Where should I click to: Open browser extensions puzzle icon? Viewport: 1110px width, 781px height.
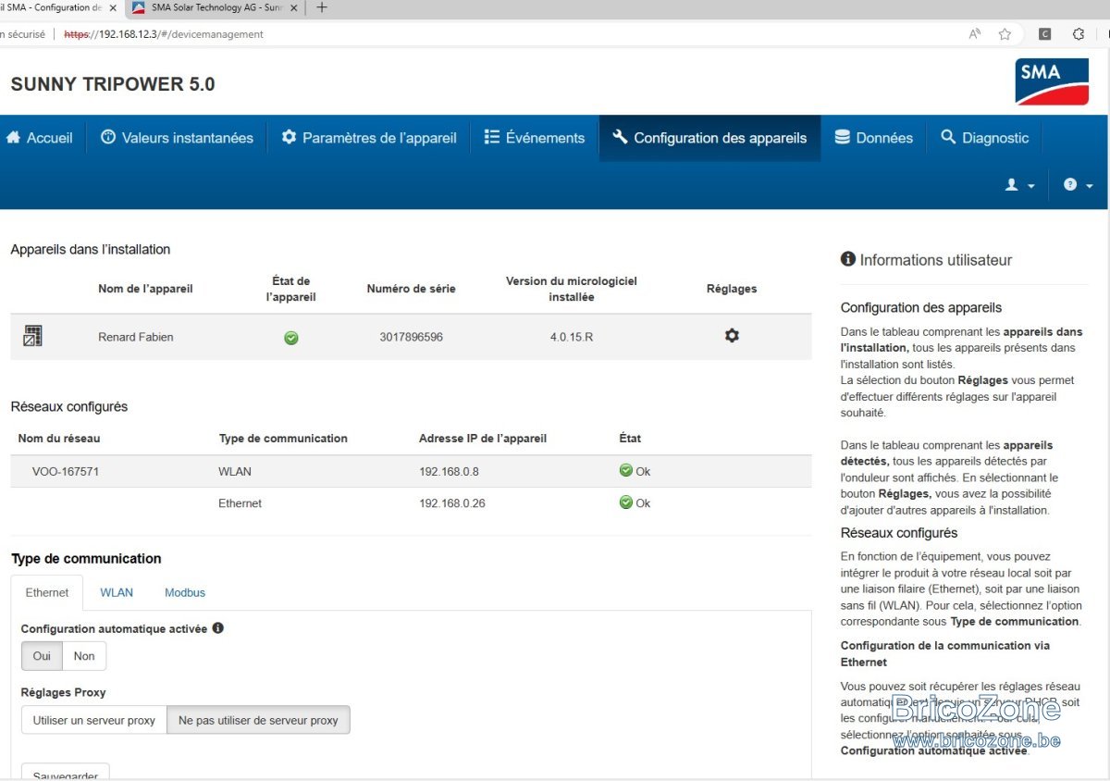(x=1079, y=34)
